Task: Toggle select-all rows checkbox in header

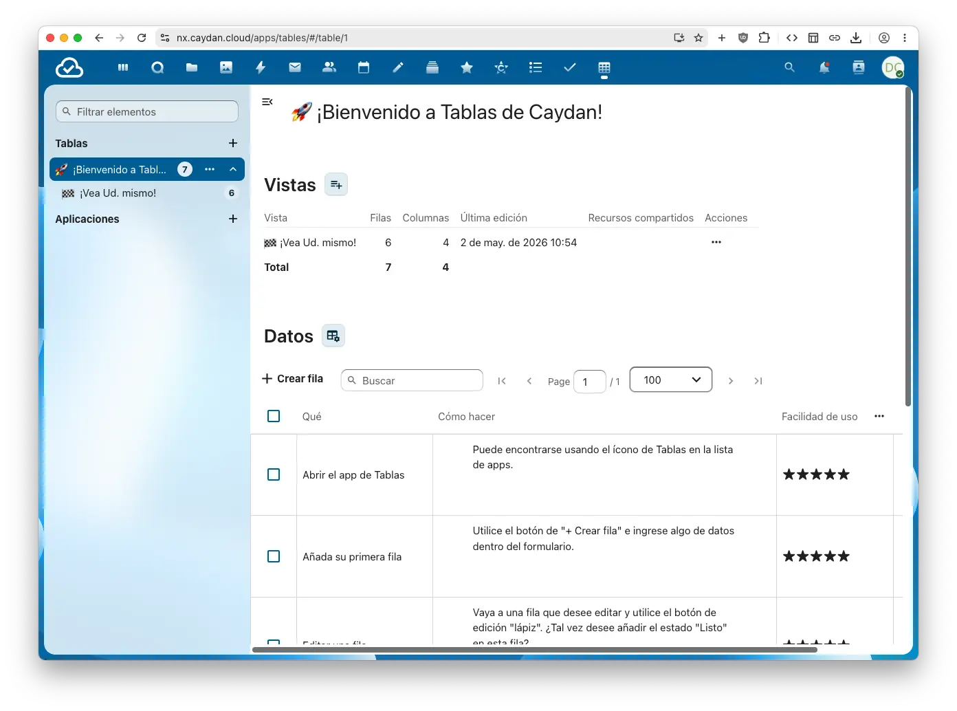Action: coord(274,416)
